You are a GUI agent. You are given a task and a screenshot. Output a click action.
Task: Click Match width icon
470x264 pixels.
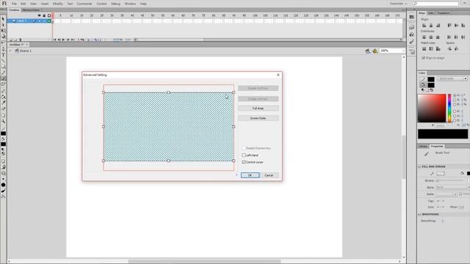pos(424,49)
